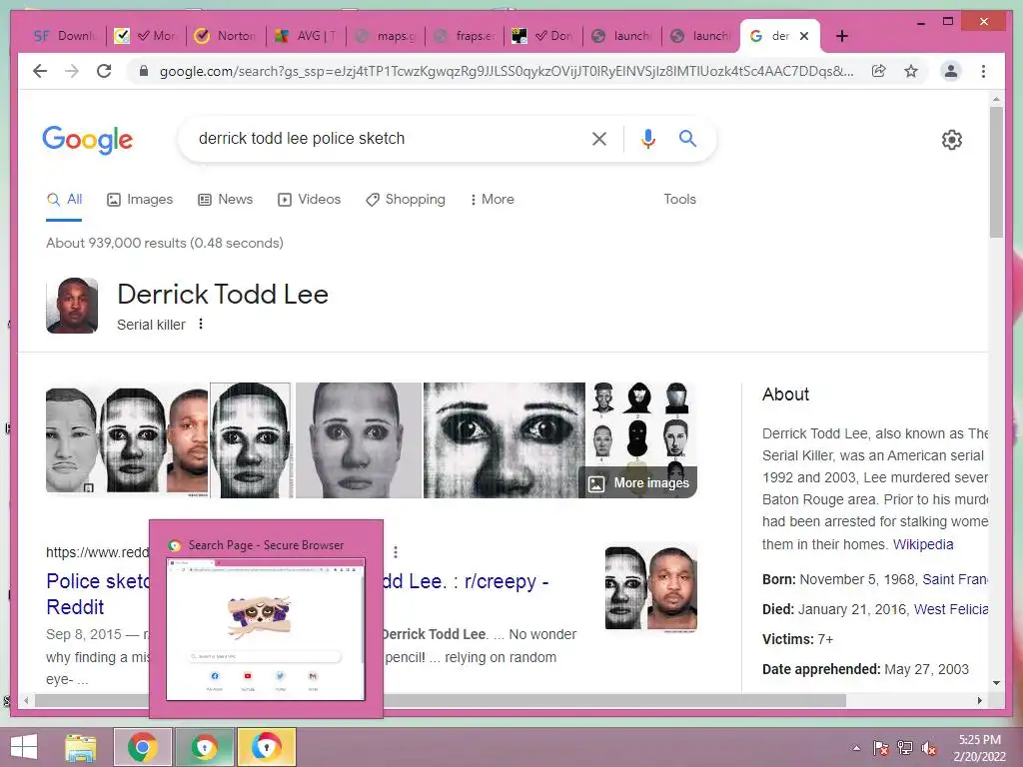This screenshot has height=767, width=1023.
Task: Expand the More search categories menu
Action: coord(492,199)
